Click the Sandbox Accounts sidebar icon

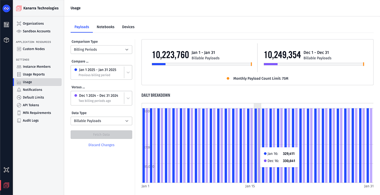19,31
